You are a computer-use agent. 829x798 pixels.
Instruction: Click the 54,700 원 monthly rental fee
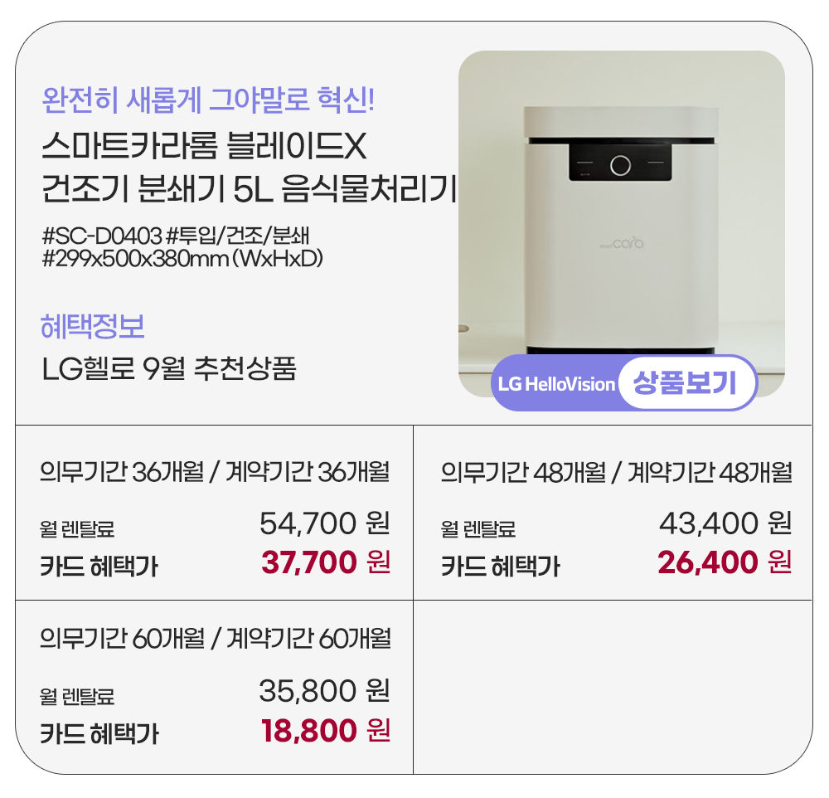coord(324,523)
